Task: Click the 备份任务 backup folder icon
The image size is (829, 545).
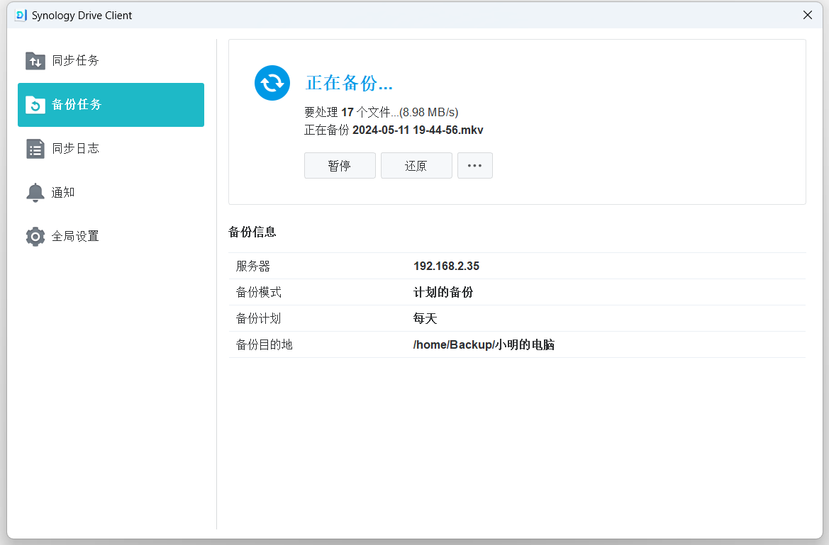Action: click(35, 105)
